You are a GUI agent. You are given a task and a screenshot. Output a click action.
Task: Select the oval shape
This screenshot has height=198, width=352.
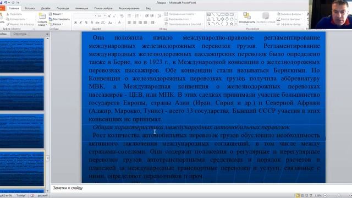(x=227, y=14)
